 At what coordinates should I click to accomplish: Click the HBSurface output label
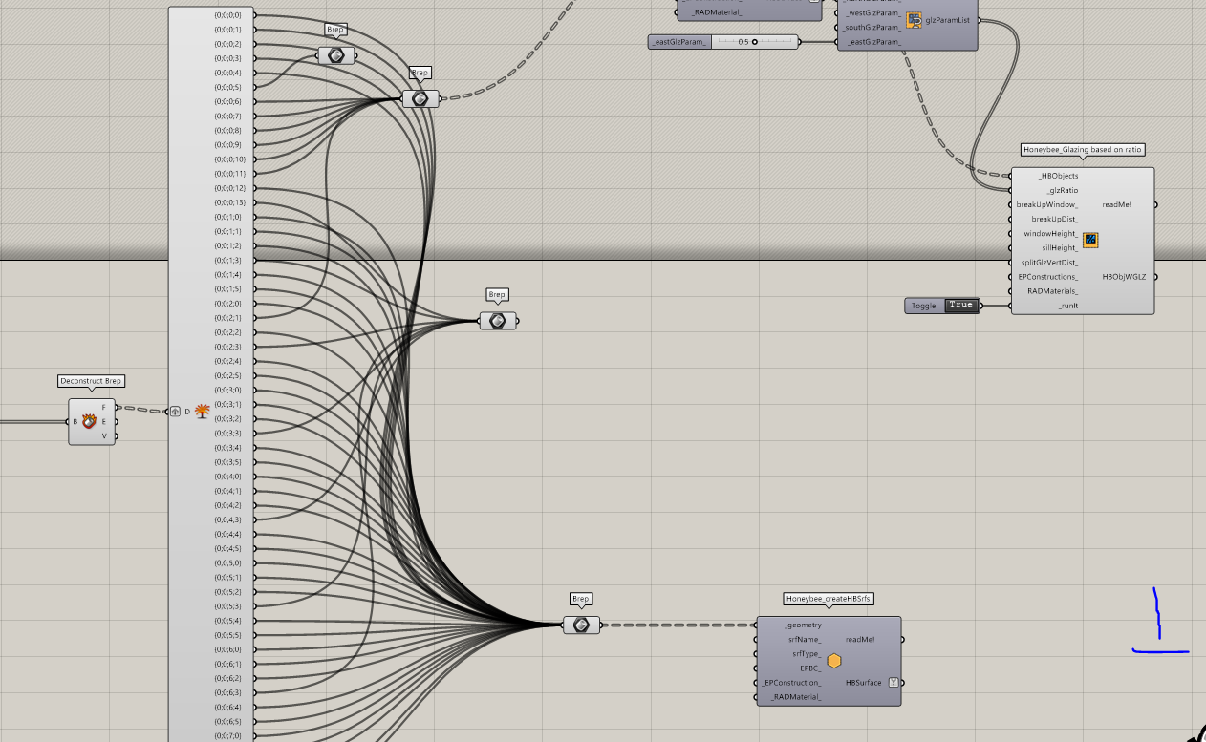pos(864,683)
